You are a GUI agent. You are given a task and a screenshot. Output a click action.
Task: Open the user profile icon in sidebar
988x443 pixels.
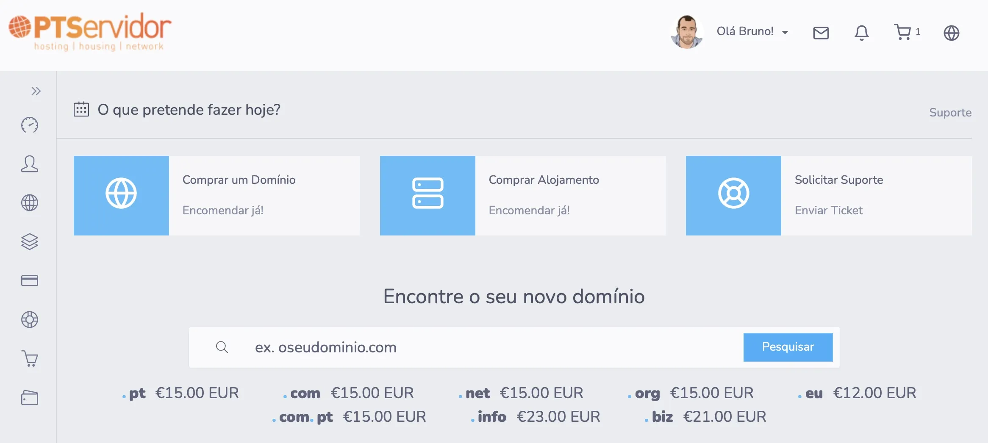coord(30,164)
